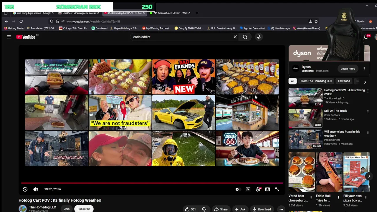Select the All filter chip
Viewport: 377px width, 212px height.
292,81
